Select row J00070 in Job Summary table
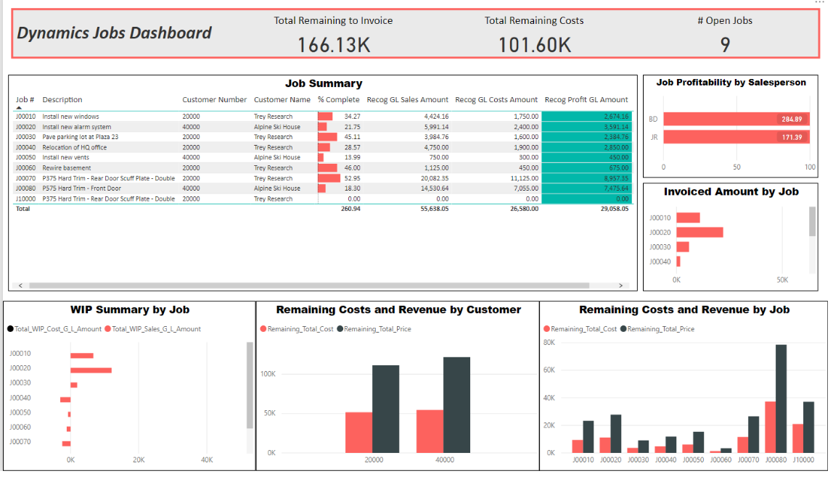This screenshot has height=479, width=833. (x=109, y=178)
